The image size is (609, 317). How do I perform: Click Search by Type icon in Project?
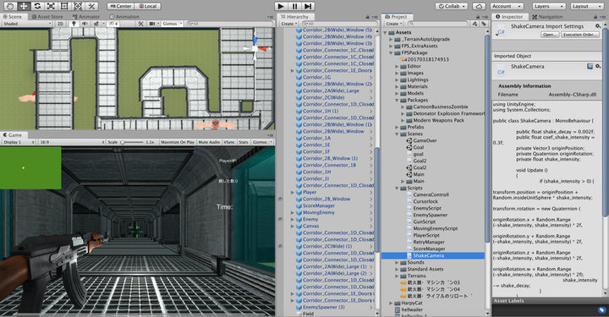(x=475, y=24)
